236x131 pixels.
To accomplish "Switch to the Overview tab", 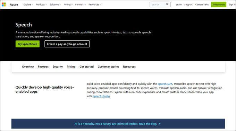I will tap(28, 67).
